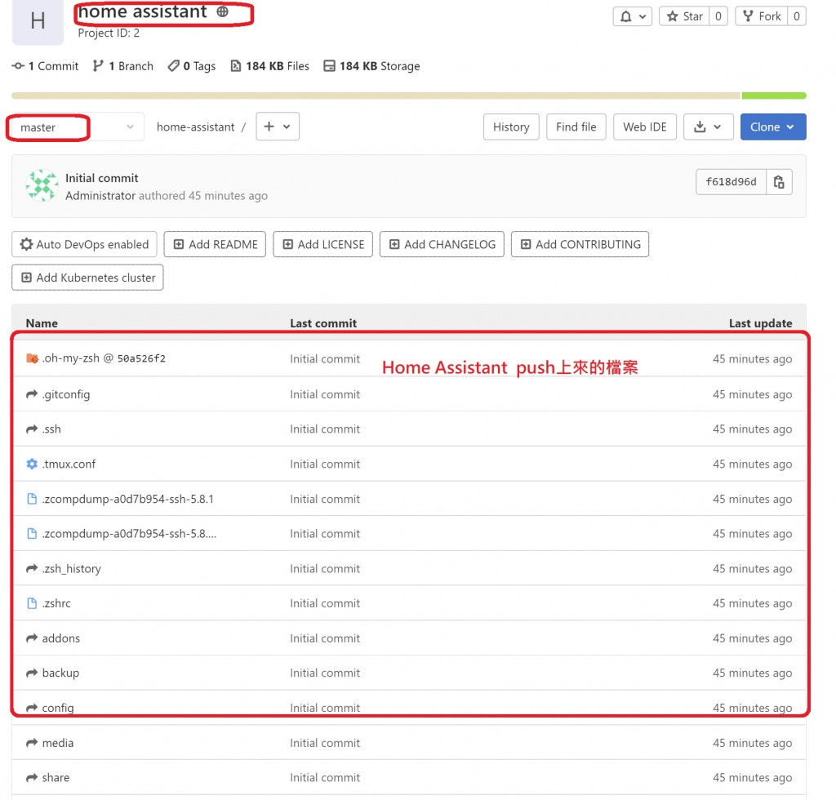Viewport: 836px width, 800px height.
Task: Open the 184 KB Storage link
Action: [372, 66]
